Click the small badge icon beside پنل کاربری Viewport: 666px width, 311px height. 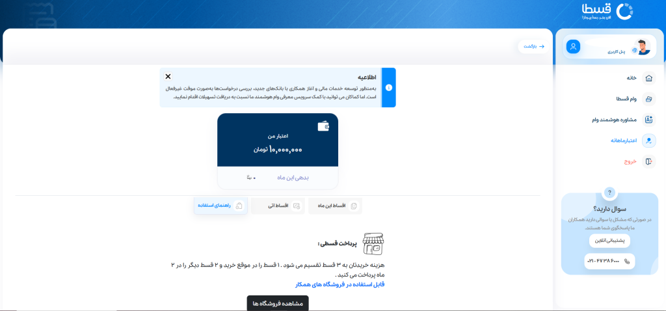click(x=635, y=50)
